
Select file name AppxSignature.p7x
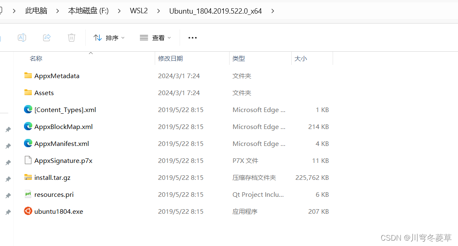(63, 161)
